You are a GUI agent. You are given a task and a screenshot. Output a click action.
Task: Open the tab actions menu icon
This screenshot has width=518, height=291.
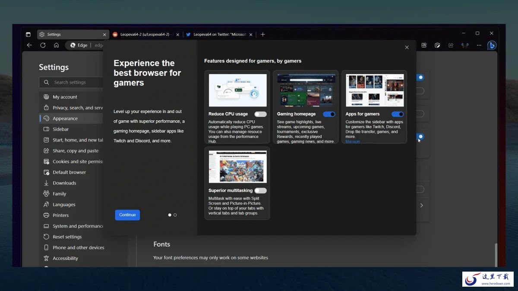(x=28, y=34)
